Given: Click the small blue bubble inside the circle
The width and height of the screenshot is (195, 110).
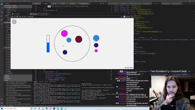Looking at the screenshot, I should 69,40.
